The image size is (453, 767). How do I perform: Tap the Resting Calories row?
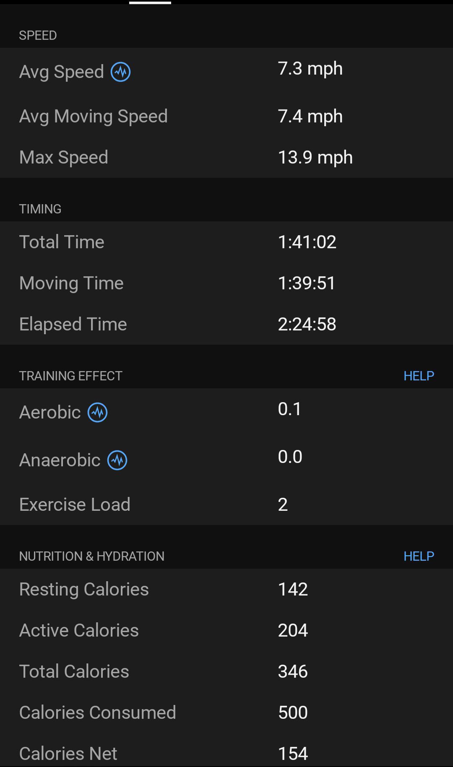(x=226, y=589)
